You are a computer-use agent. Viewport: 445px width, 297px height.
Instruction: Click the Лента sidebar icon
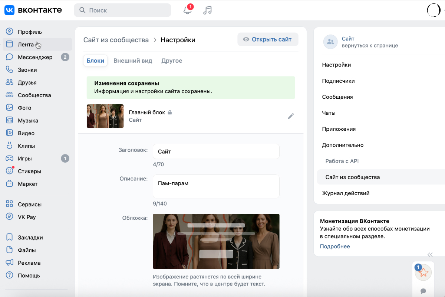(10, 44)
